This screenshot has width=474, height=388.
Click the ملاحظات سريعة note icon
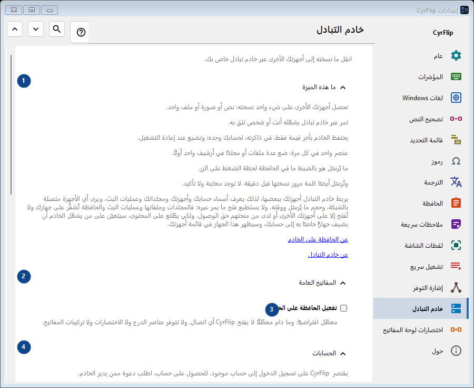pyautogui.click(x=456, y=224)
